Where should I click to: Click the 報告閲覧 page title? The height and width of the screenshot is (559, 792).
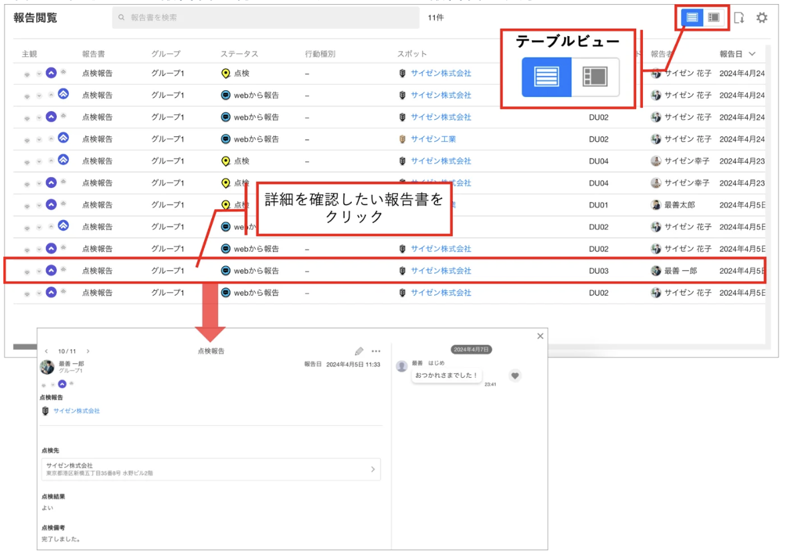coord(35,17)
